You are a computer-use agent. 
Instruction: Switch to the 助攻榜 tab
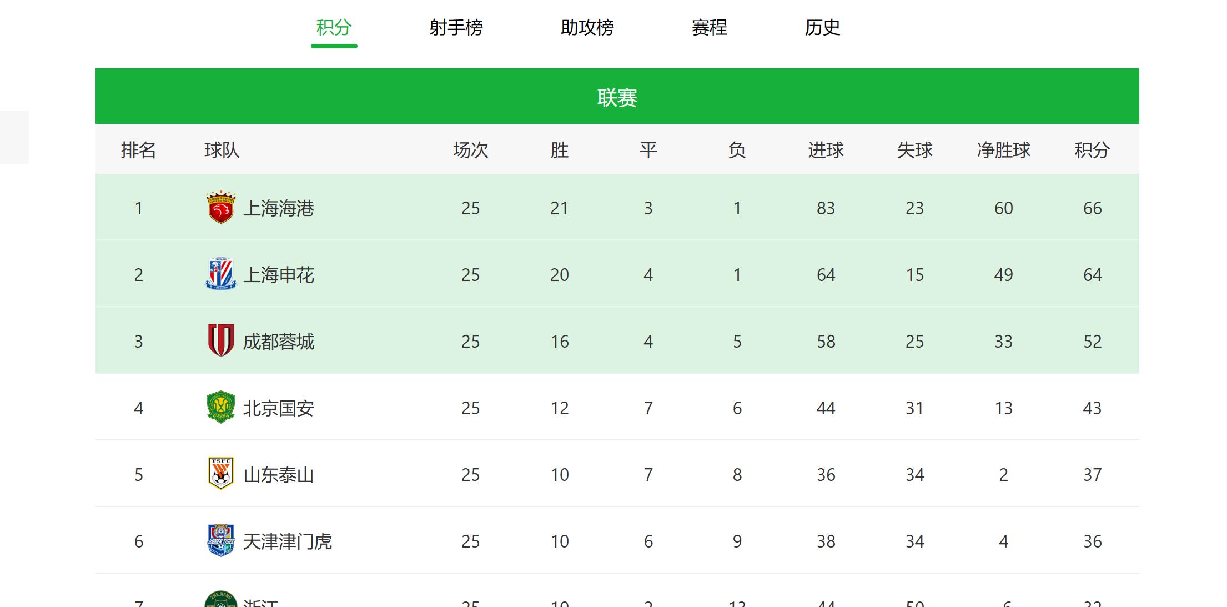[x=587, y=27]
